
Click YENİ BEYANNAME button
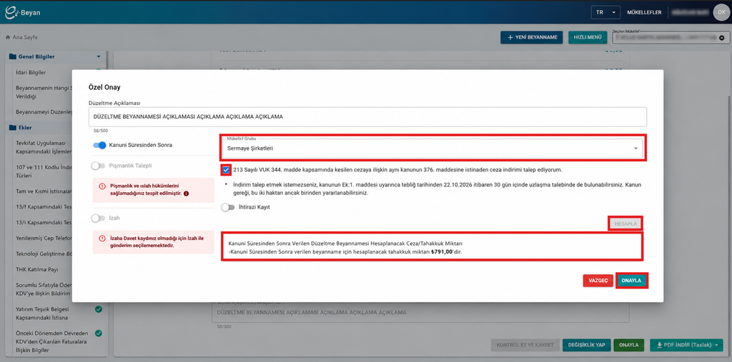[532, 38]
